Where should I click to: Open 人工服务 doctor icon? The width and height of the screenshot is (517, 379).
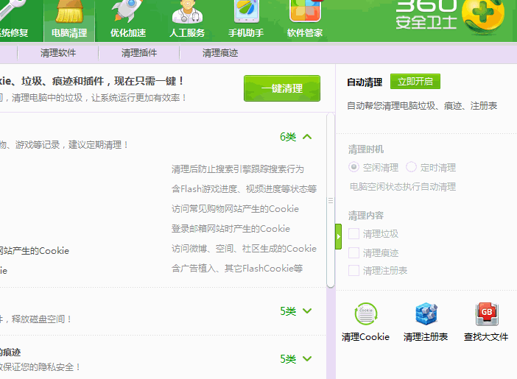click(187, 13)
